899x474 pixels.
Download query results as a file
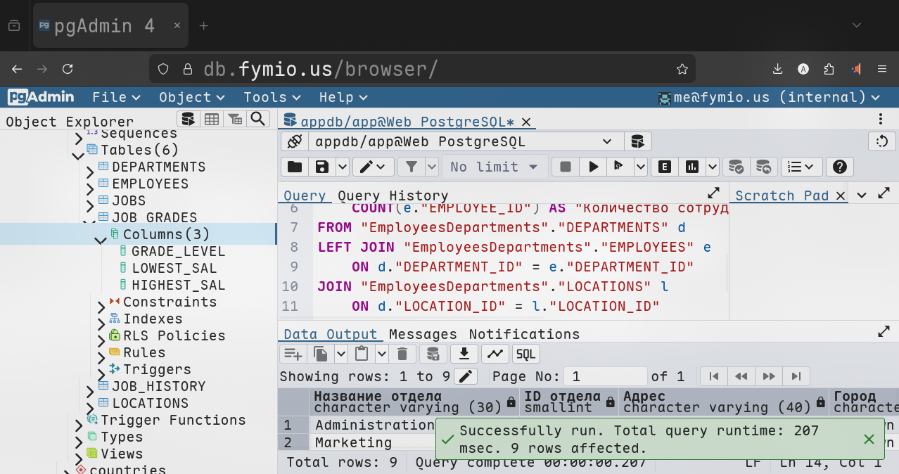[464, 354]
